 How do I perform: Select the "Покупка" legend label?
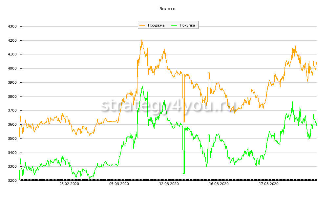187,25
